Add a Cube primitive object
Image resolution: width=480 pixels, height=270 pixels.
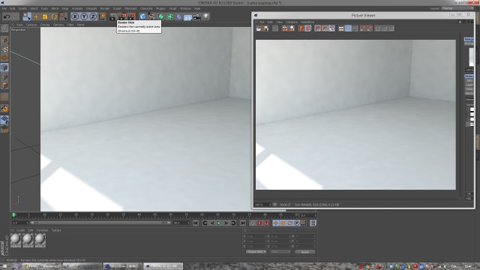click(142, 16)
